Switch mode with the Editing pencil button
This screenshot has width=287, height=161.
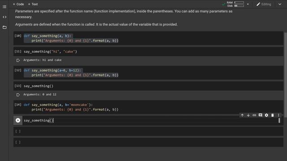click(x=264, y=4)
